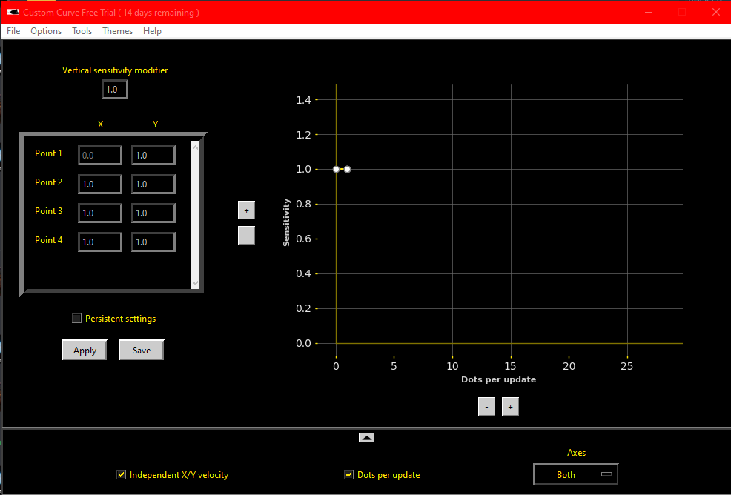Viewport: 731px width, 495px height.
Task: Toggle Independent X/Y velocity checkbox
Action: 121,474
